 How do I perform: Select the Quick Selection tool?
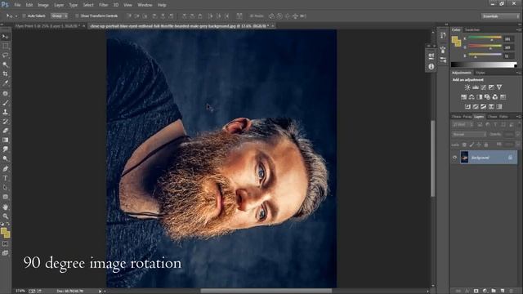(x=5, y=65)
